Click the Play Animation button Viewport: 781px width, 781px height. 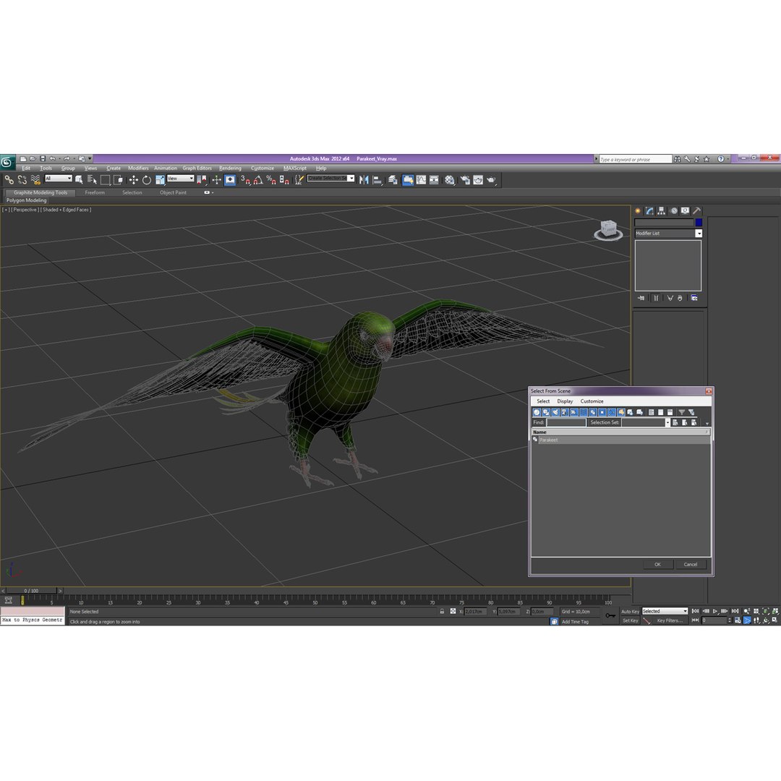pos(714,611)
